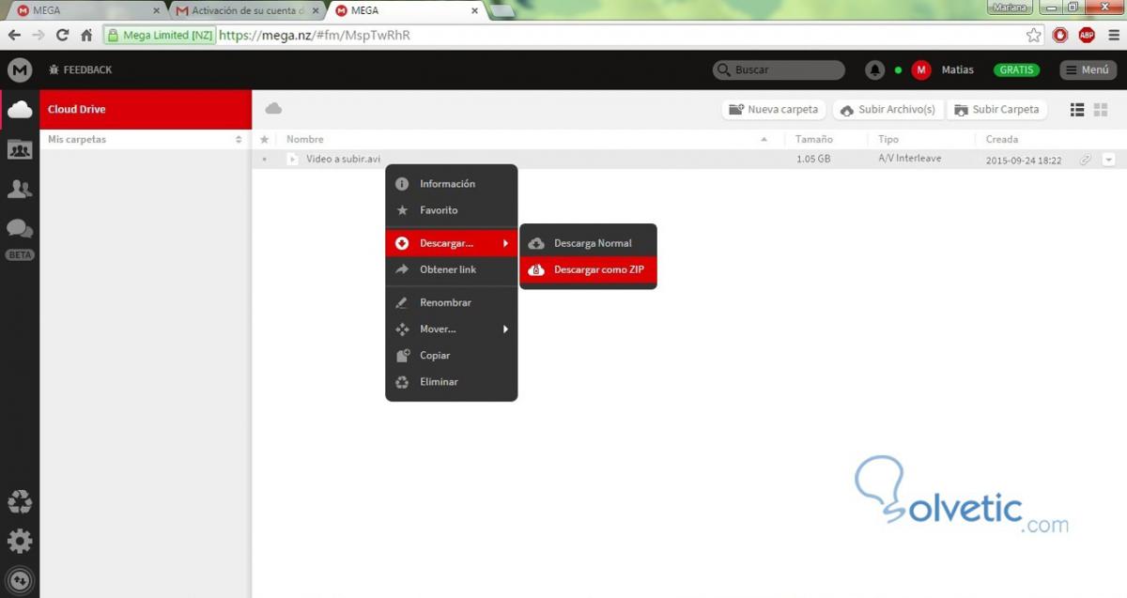1127x598 pixels.
Task: Click the 1.05 GB size cell
Action: coord(813,160)
